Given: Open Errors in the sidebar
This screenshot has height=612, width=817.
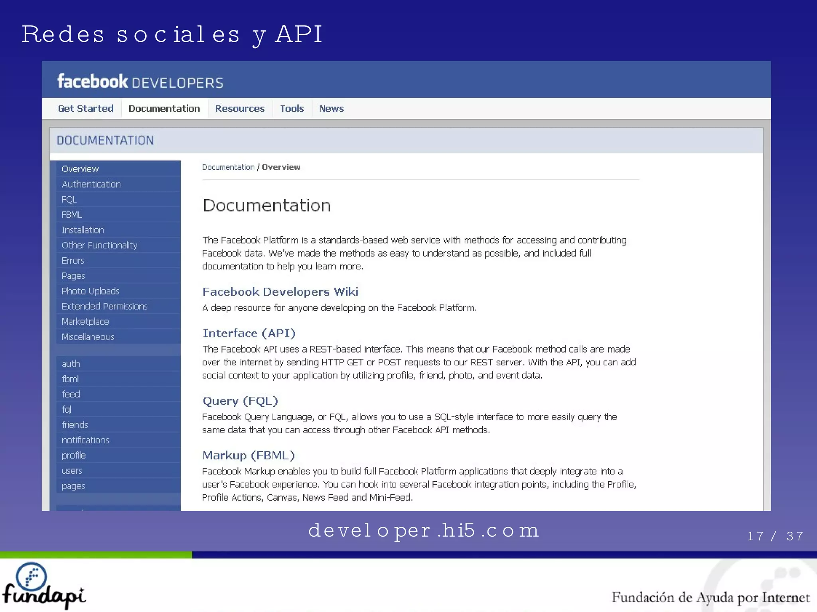Looking at the screenshot, I should (x=118, y=261).
